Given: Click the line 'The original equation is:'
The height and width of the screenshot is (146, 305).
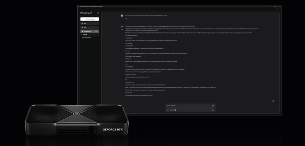Looking at the screenshot, I should (131, 36).
